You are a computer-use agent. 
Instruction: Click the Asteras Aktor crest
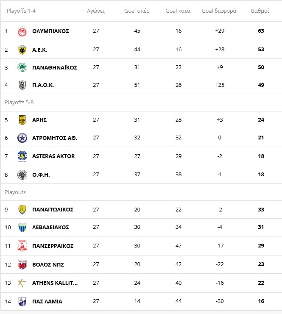point(22,156)
